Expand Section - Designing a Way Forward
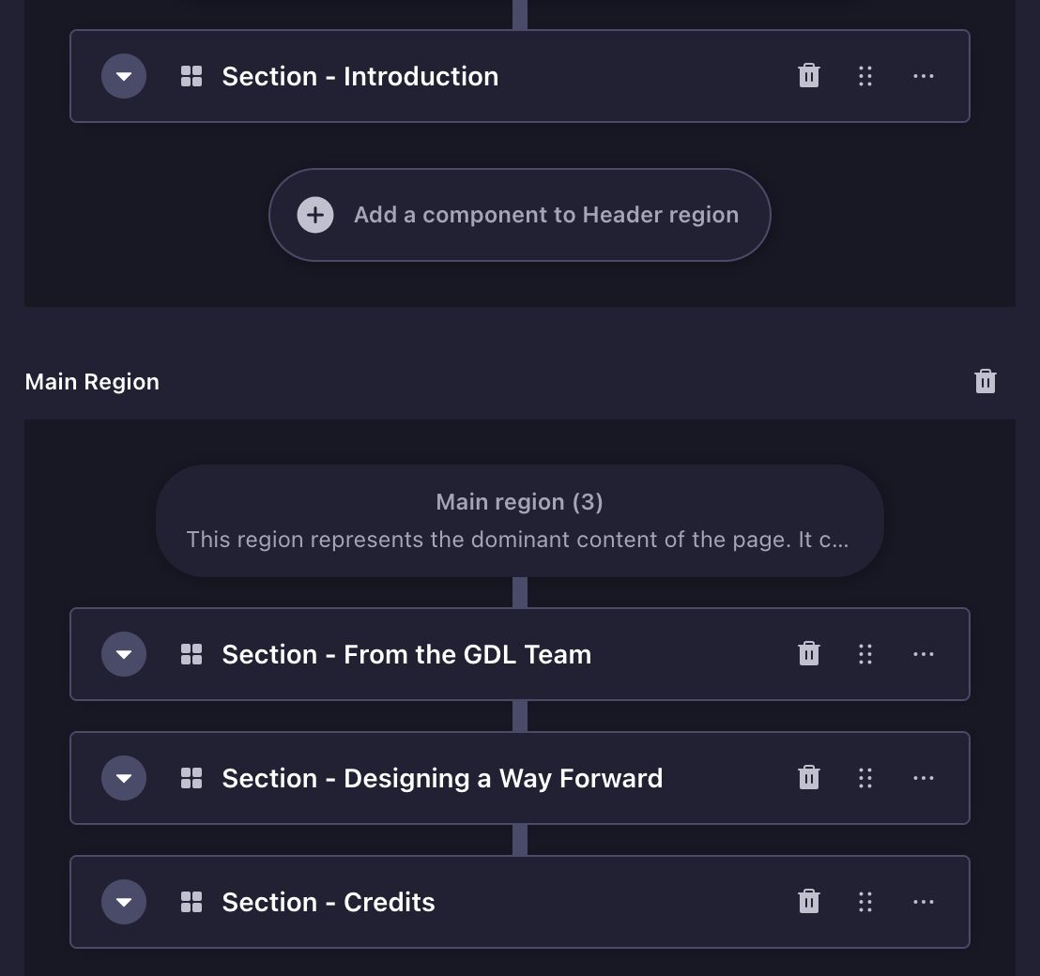The height and width of the screenshot is (976, 1040). [x=124, y=778]
